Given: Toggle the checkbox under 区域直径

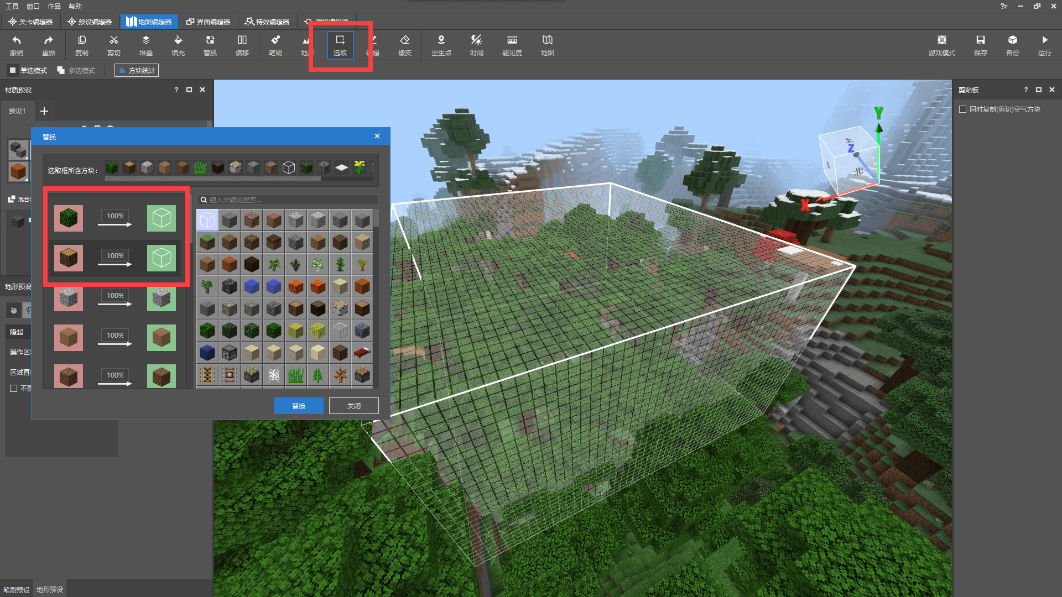Looking at the screenshot, I should point(14,388).
